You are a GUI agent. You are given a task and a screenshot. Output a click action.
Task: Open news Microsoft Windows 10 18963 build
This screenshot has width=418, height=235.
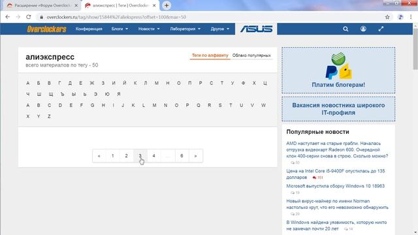click(335, 186)
